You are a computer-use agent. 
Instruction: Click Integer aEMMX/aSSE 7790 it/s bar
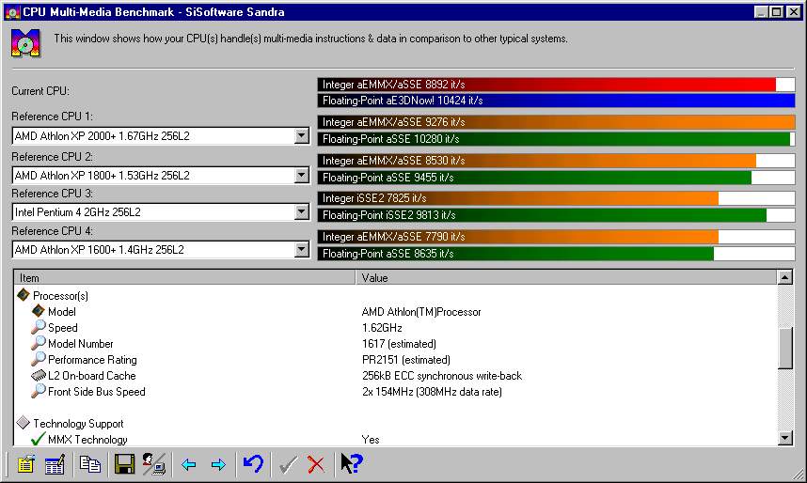(557, 237)
